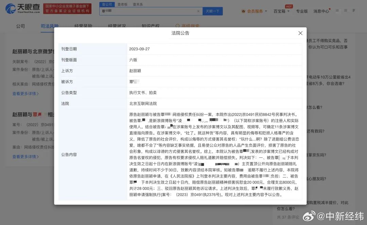Select the 司法风险 category tab
This screenshot has width=367, height=225.
(x=49, y=26)
